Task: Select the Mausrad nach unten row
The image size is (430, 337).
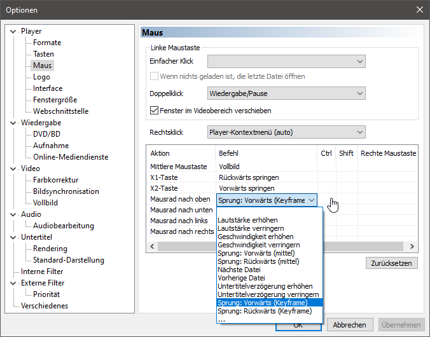Action: (x=181, y=210)
